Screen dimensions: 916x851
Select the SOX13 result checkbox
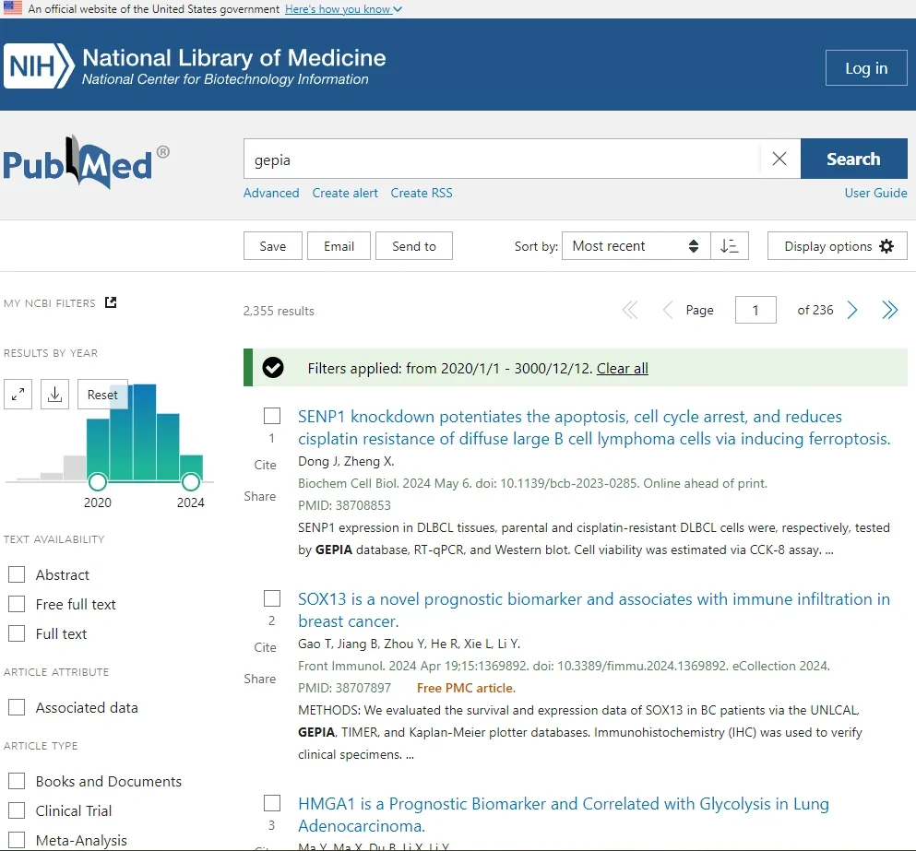(272, 598)
